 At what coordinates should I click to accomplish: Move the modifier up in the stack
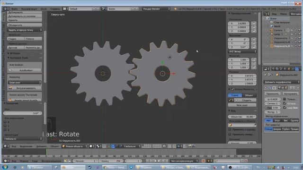click(291, 88)
